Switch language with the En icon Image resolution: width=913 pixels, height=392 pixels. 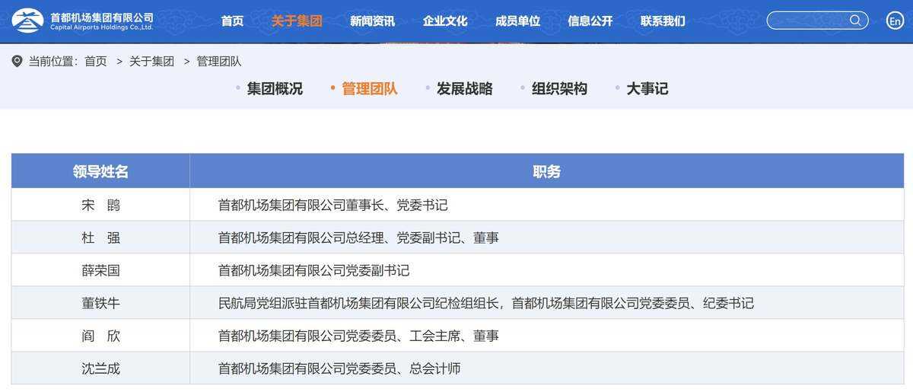(x=896, y=21)
